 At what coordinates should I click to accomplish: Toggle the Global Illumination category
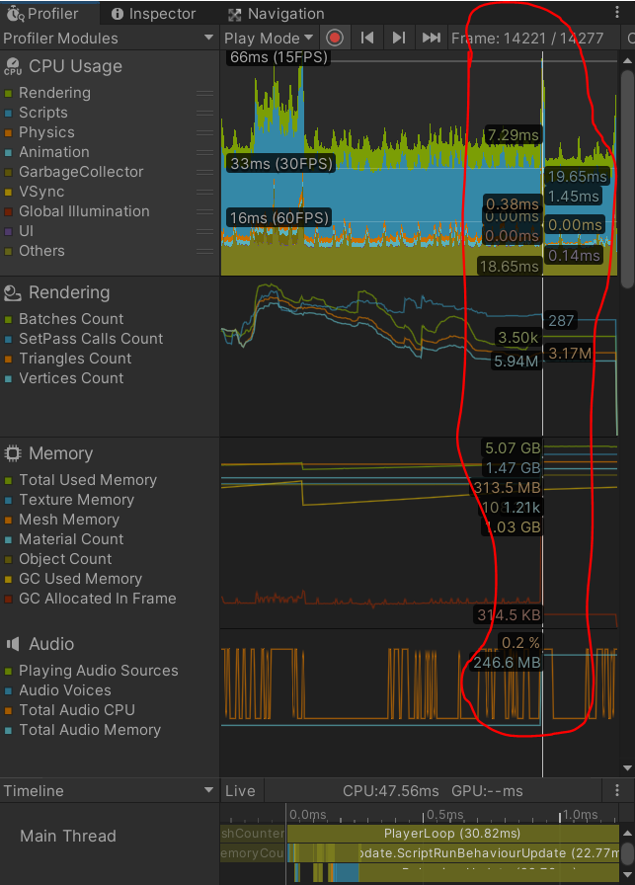click(x=8, y=211)
